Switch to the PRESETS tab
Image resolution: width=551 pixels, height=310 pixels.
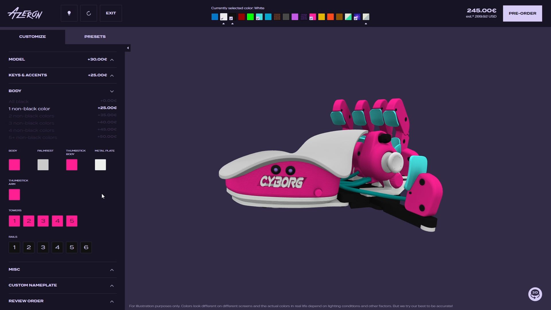[x=95, y=37]
